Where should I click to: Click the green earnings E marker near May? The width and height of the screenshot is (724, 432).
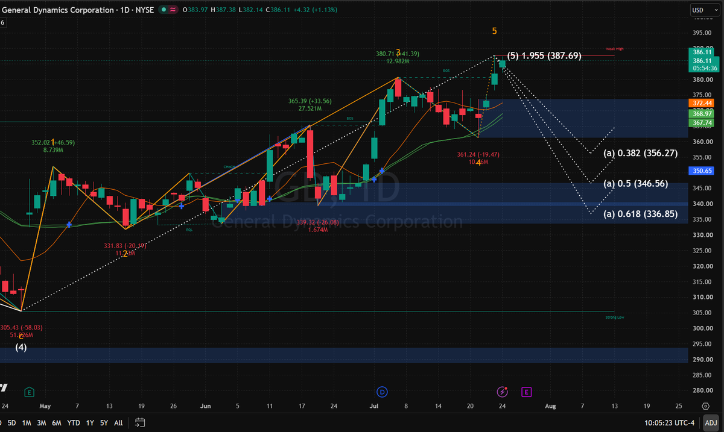29,392
